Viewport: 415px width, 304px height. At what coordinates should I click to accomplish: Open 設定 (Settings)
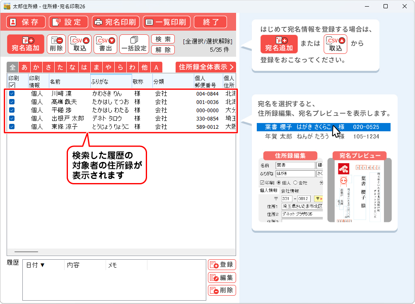tap(68, 22)
